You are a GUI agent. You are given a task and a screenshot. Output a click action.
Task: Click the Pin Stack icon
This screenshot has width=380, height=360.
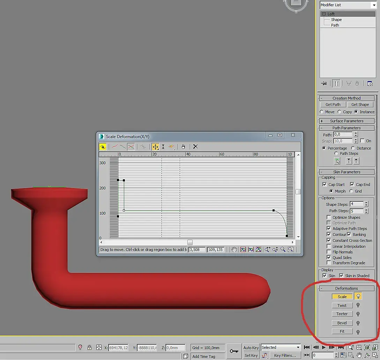pos(324,84)
